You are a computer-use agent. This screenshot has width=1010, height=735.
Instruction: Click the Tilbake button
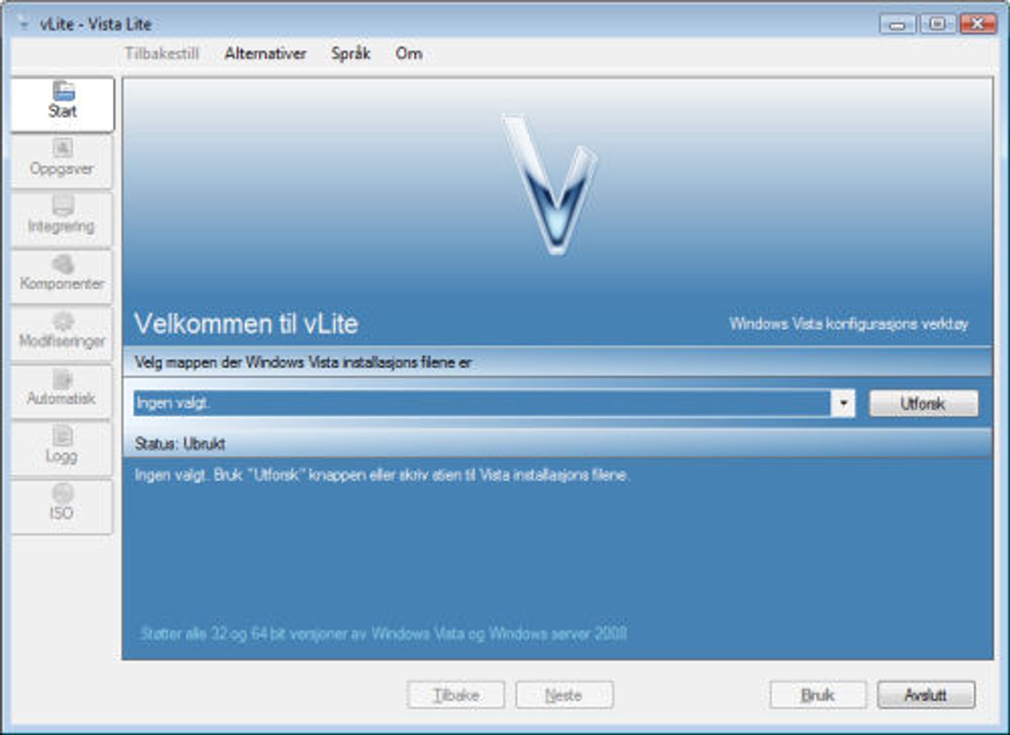click(x=456, y=695)
